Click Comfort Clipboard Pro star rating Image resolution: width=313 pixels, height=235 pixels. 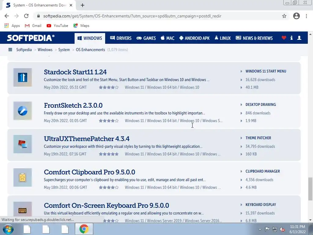pyautogui.click(x=109, y=188)
